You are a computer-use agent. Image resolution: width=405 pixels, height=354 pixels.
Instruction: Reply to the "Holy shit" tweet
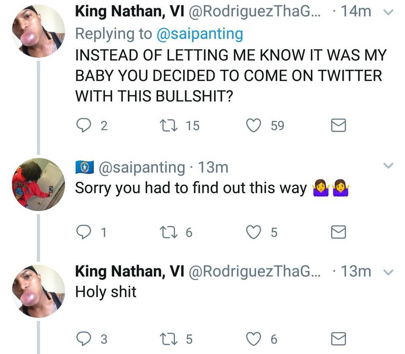pos(83,338)
